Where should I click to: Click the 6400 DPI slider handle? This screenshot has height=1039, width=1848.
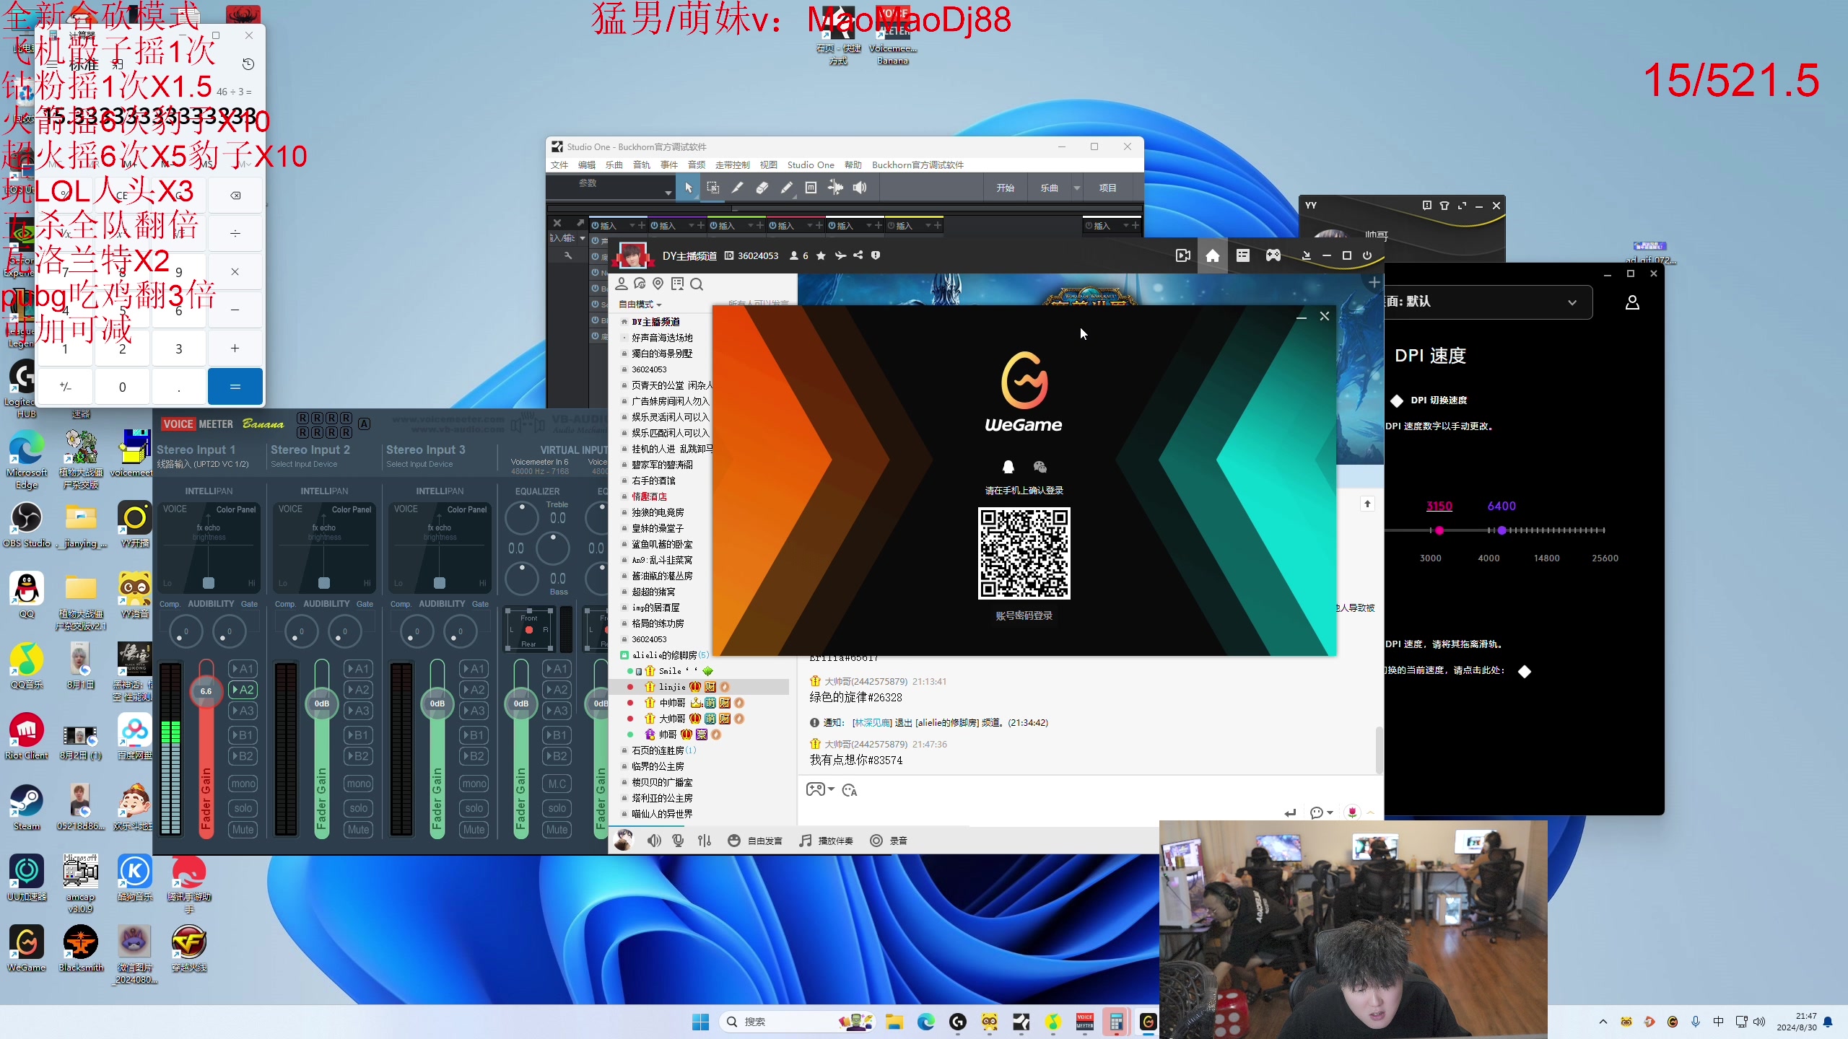point(1502,530)
